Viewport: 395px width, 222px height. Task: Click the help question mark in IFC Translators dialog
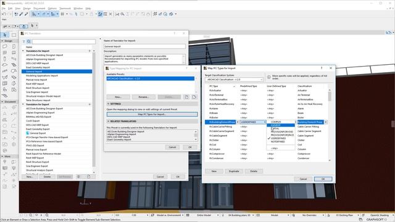tap(174, 33)
